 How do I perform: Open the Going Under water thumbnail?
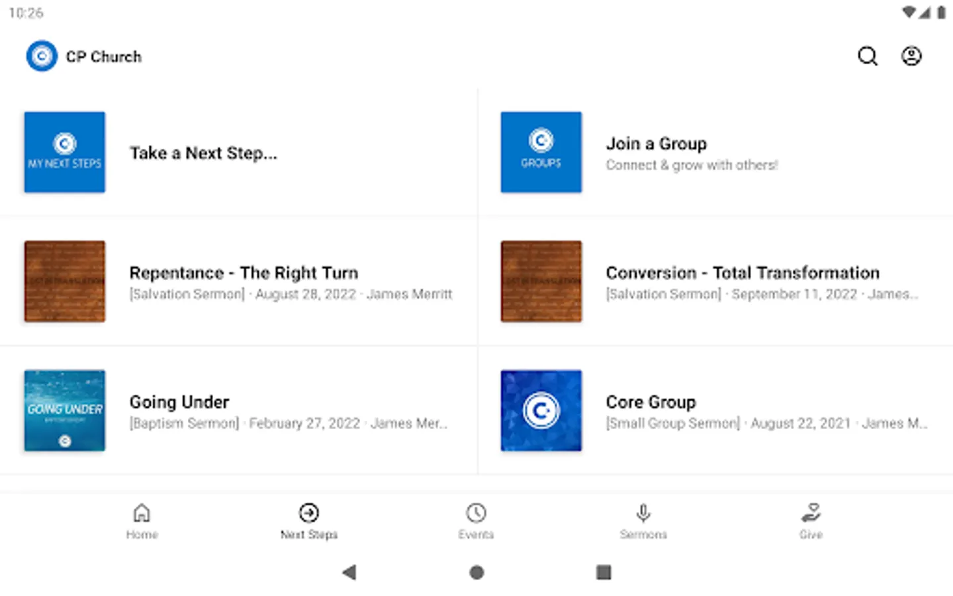(65, 411)
